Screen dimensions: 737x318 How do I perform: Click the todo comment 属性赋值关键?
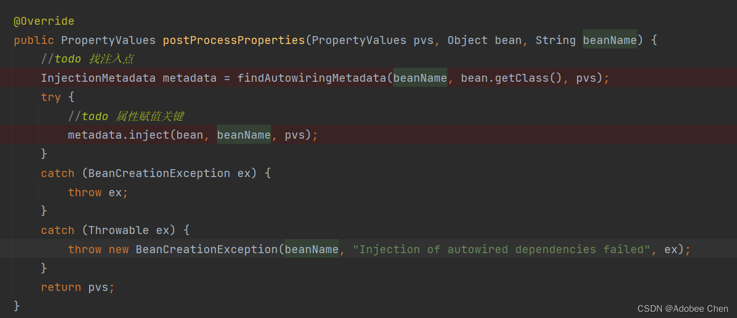[126, 117]
